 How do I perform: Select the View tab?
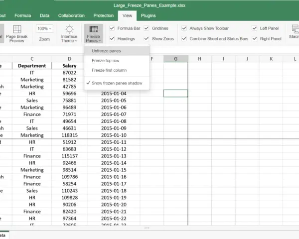coord(127,15)
